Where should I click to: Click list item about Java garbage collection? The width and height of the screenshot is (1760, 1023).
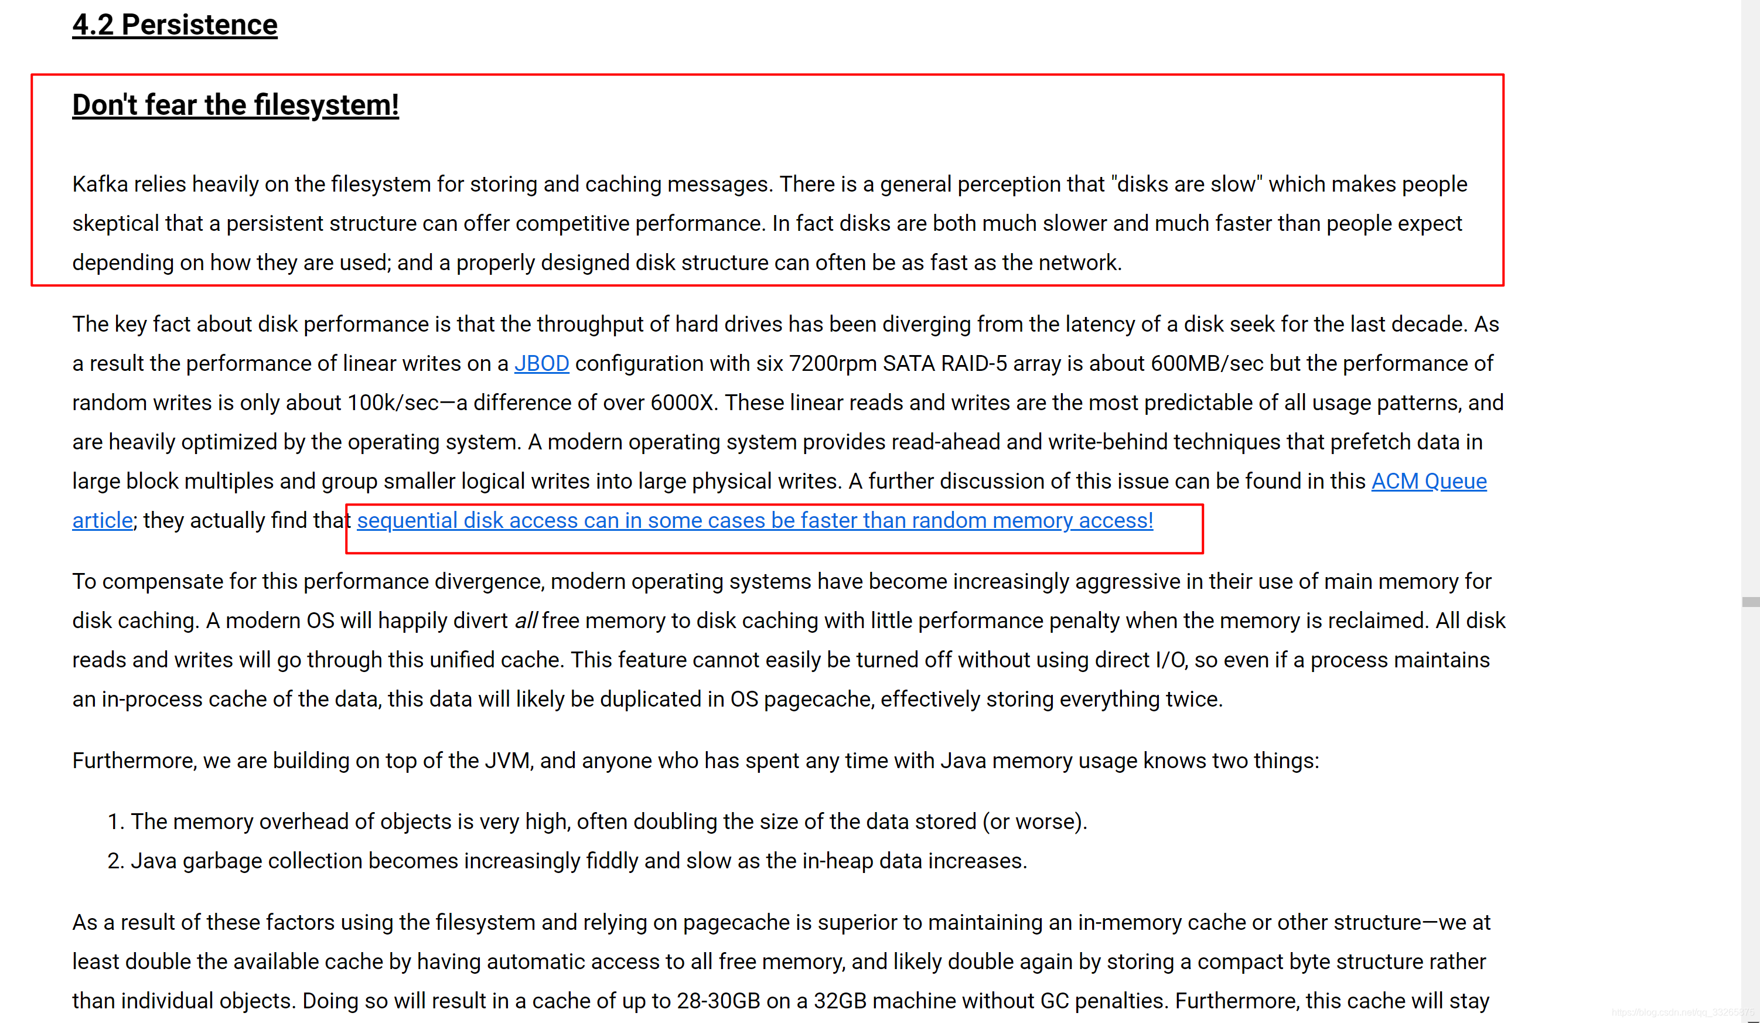coord(578,861)
